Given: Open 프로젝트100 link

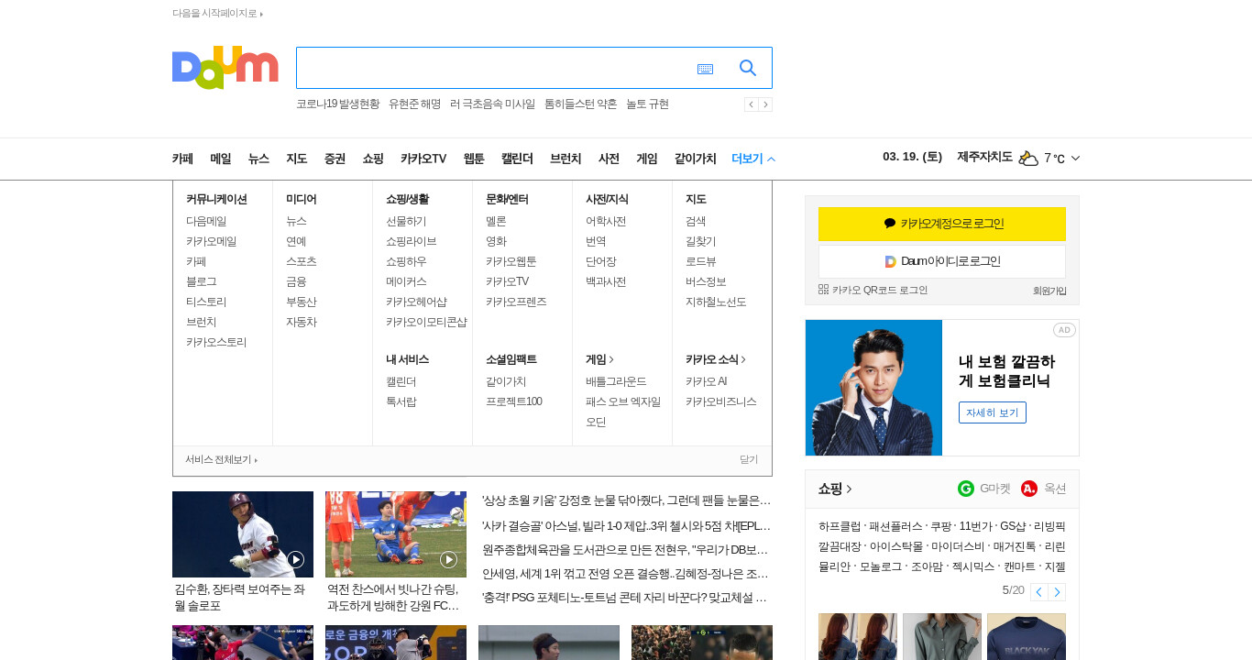Looking at the screenshot, I should point(514,401).
